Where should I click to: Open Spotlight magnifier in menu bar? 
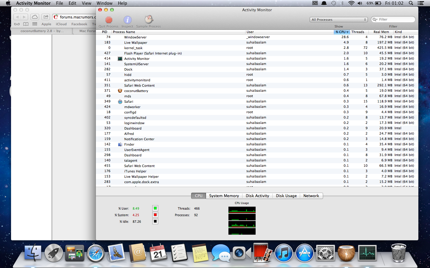[411, 3]
